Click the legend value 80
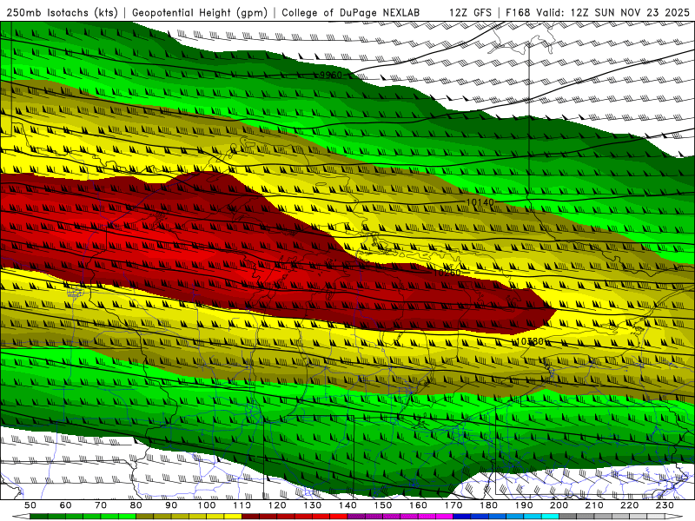695x521 pixels. point(136,505)
